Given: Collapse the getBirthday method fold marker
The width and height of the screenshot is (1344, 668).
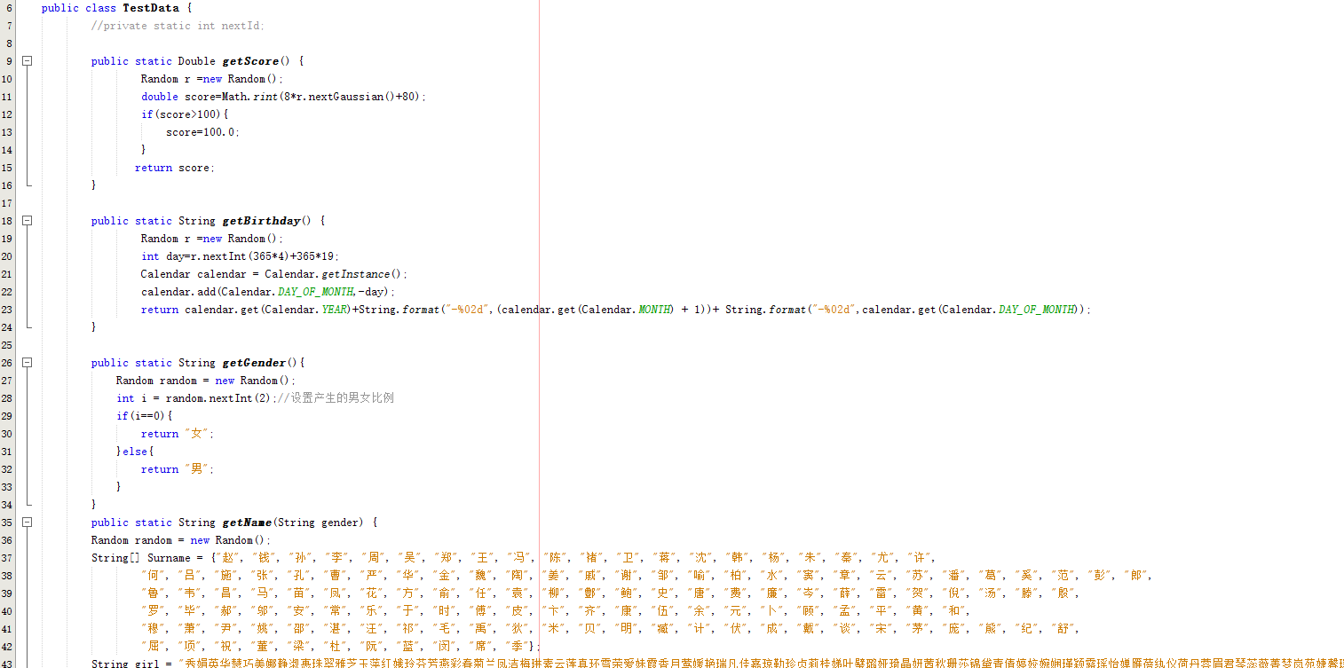Looking at the screenshot, I should [x=28, y=221].
